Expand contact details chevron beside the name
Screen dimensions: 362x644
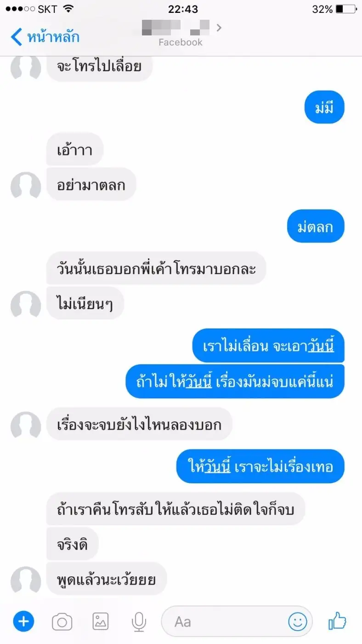pyautogui.click(x=219, y=28)
